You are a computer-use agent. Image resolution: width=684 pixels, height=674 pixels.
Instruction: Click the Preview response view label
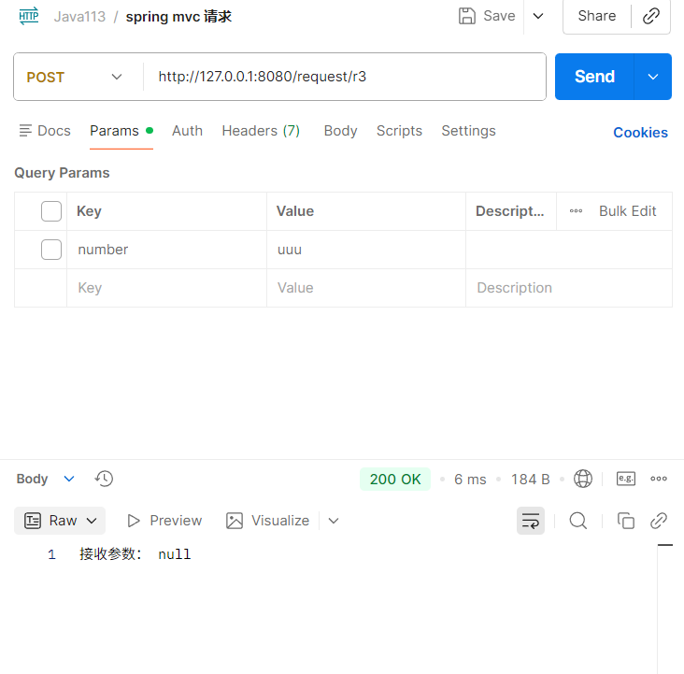pyautogui.click(x=176, y=521)
